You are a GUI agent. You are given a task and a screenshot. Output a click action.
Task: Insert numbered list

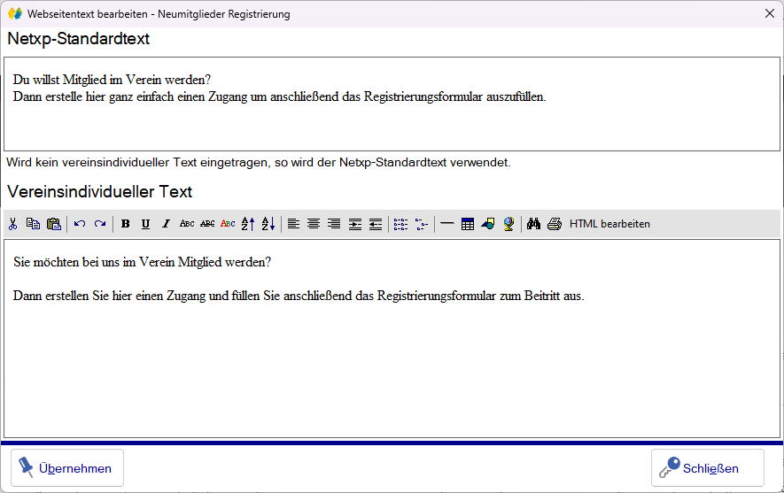point(400,224)
